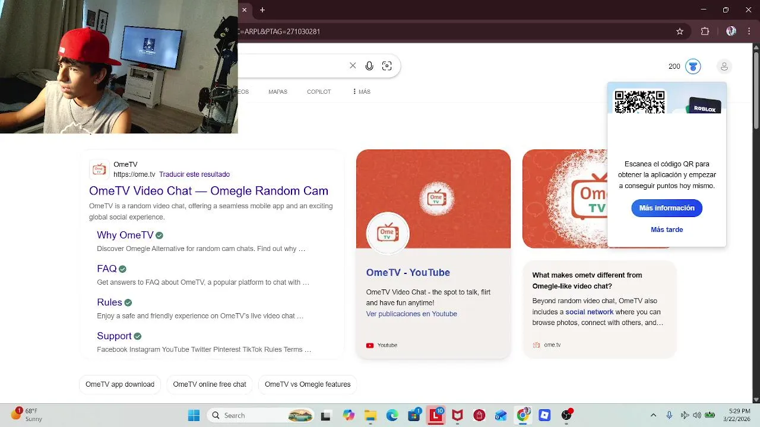The width and height of the screenshot is (760, 427).
Task: Open the FAQ sublink
Action: coord(107,269)
